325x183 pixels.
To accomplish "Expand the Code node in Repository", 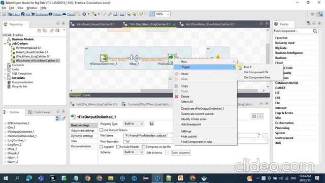I will (5, 70).
